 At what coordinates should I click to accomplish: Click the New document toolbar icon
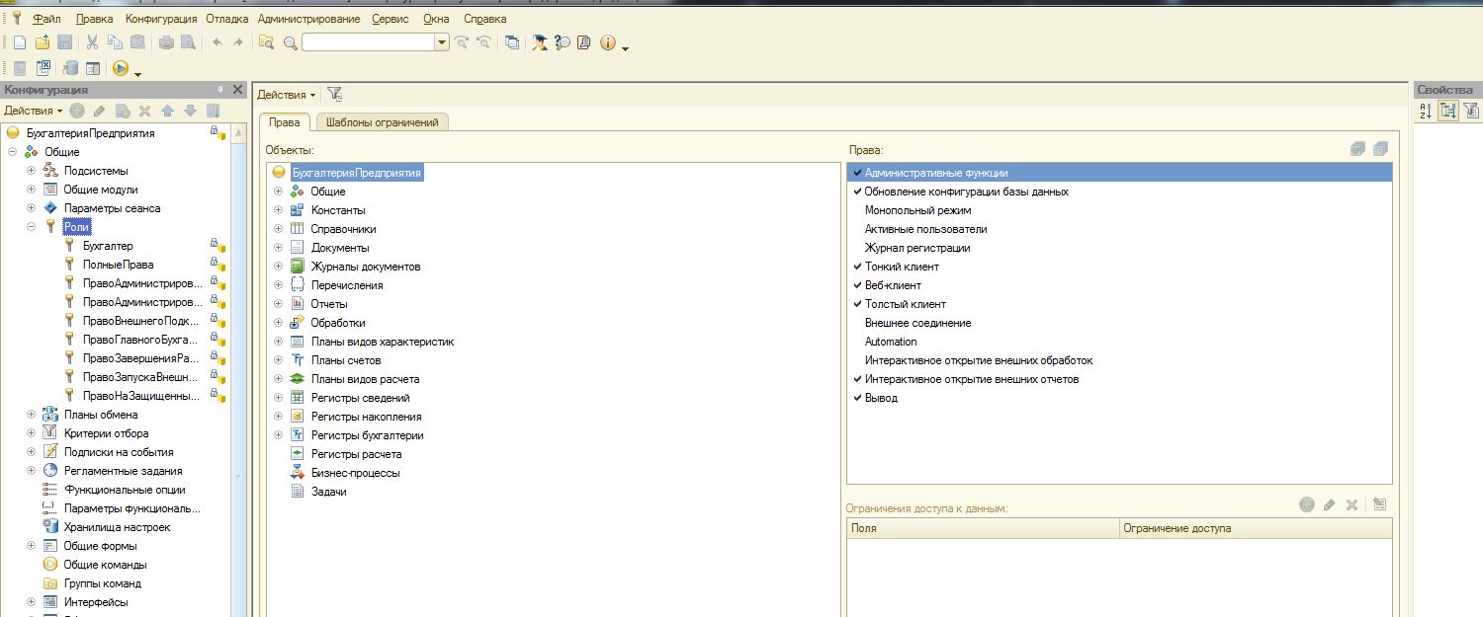click(x=20, y=42)
